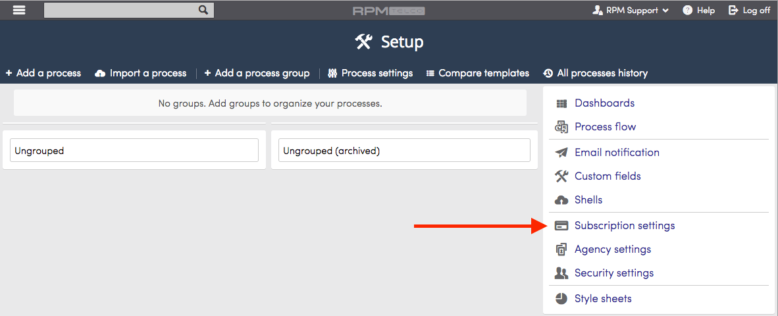The width and height of the screenshot is (778, 316).
Task: Open Process settings
Action: pos(370,74)
